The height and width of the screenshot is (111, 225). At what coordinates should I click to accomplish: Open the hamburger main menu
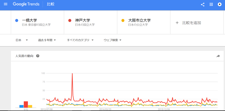[x=6, y=4]
